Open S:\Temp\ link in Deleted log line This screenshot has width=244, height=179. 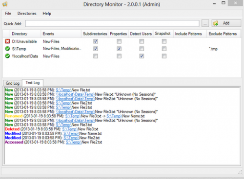pos(70,129)
